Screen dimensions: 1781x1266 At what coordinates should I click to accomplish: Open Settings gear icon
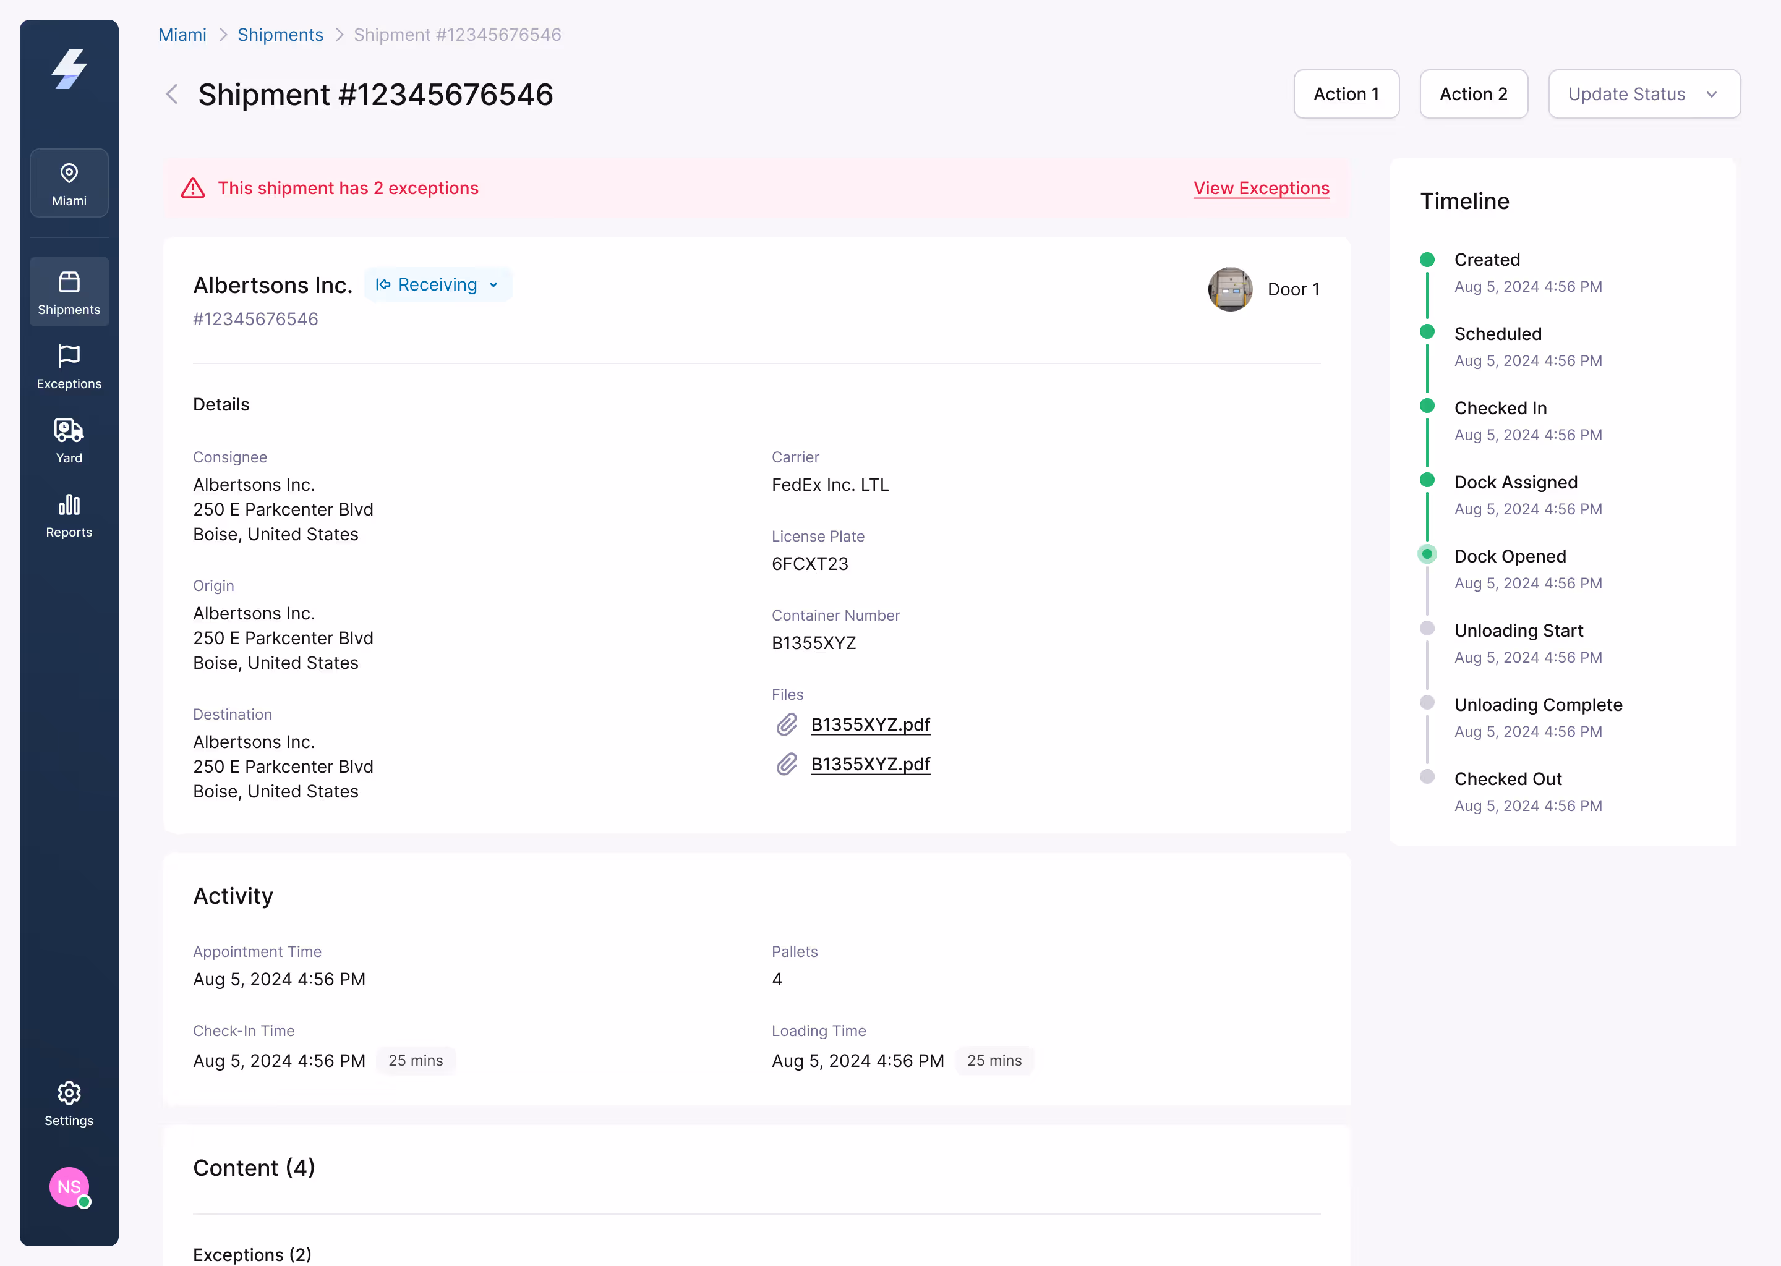[x=69, y=1093]
